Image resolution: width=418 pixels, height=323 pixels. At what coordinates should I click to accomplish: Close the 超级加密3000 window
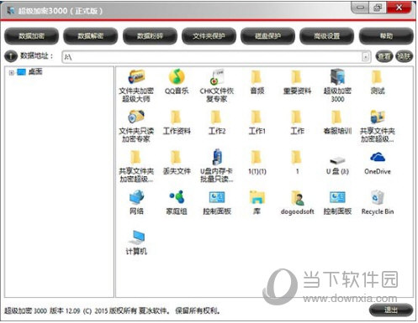click(399, 8)
